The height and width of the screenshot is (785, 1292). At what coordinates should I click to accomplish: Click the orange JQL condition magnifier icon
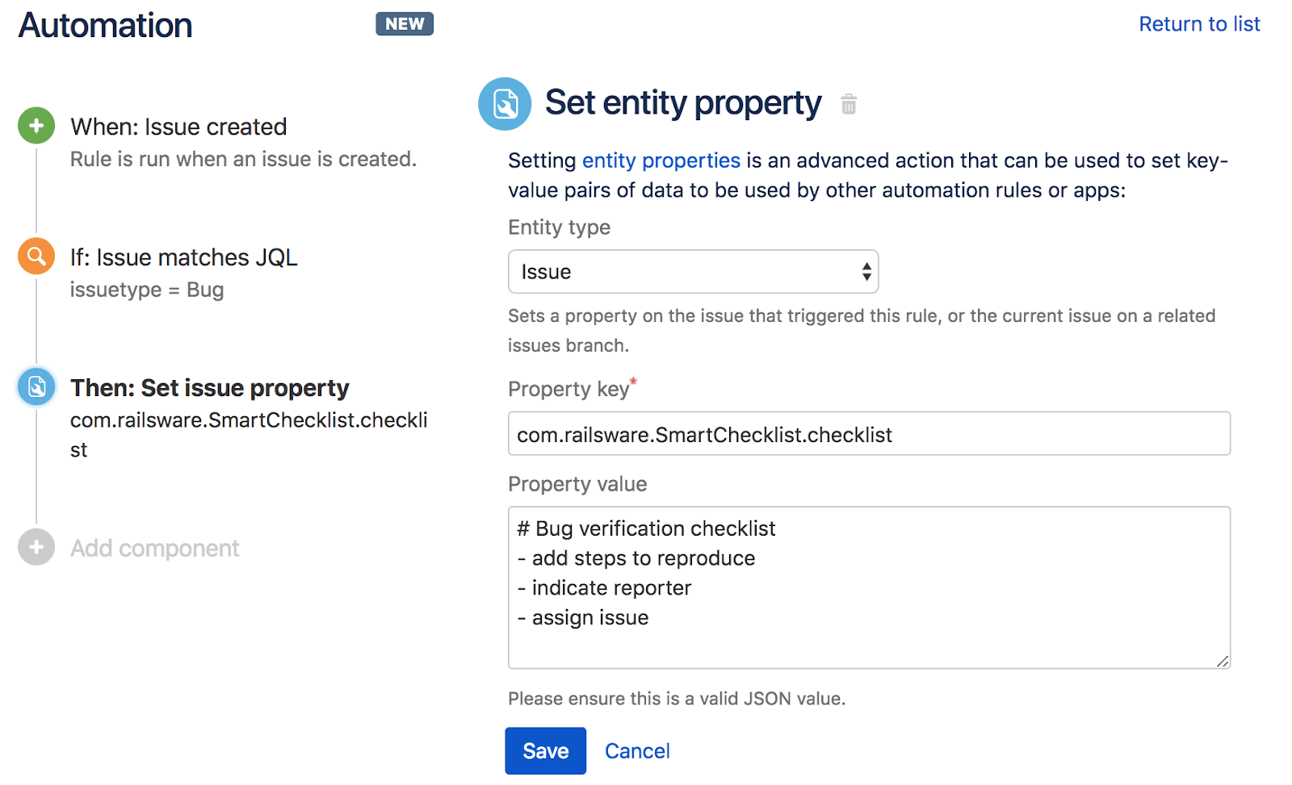36,257
